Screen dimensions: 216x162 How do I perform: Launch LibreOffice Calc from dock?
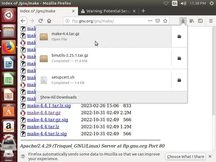click(9, 79)
